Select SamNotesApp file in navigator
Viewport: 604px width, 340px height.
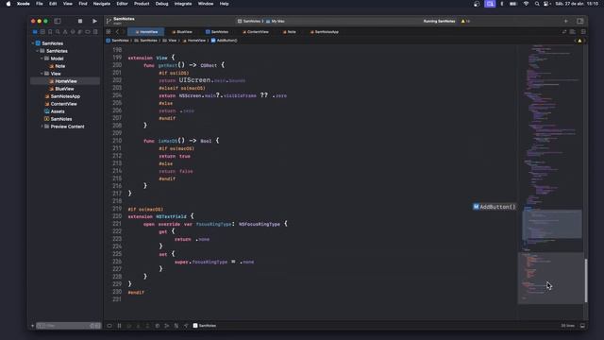pos(62,96)
